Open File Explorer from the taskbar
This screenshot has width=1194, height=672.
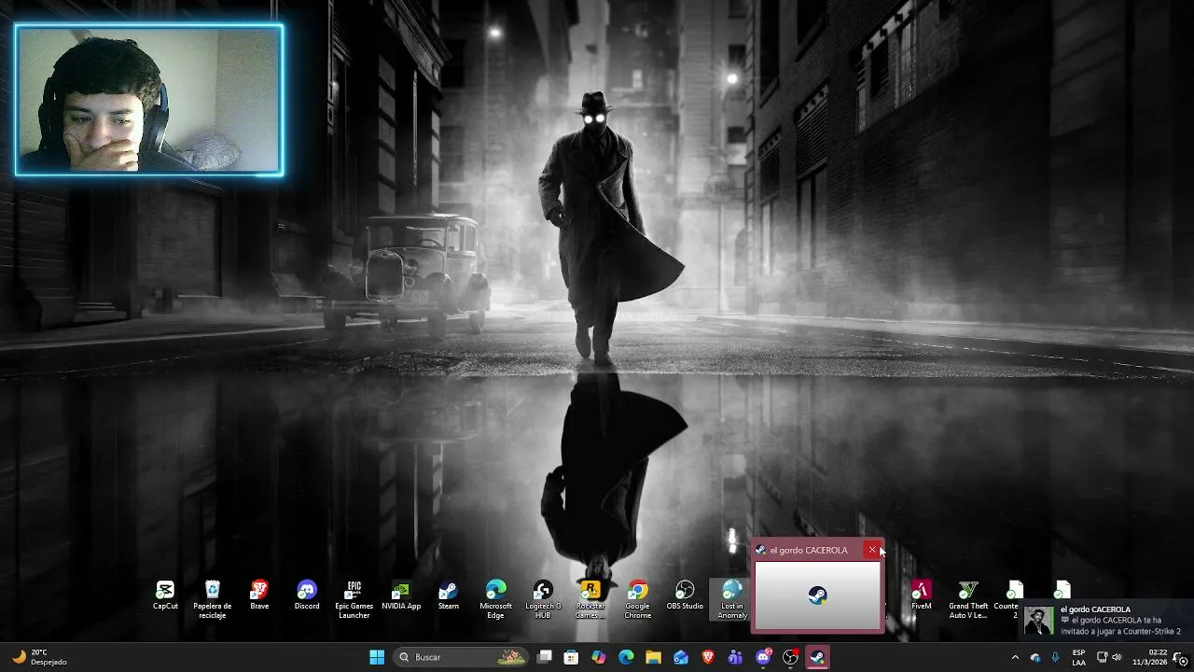click(x=654, y=657)
